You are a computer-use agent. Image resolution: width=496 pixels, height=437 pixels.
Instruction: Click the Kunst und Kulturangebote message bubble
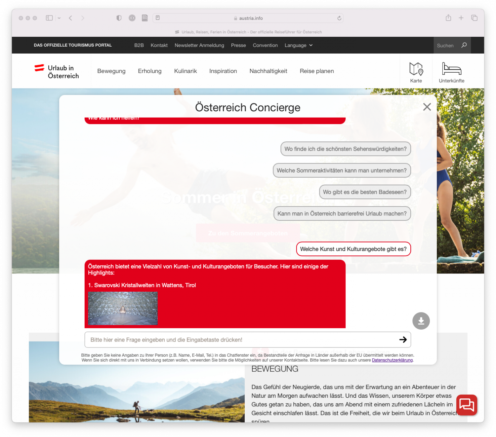coord(353,249)
